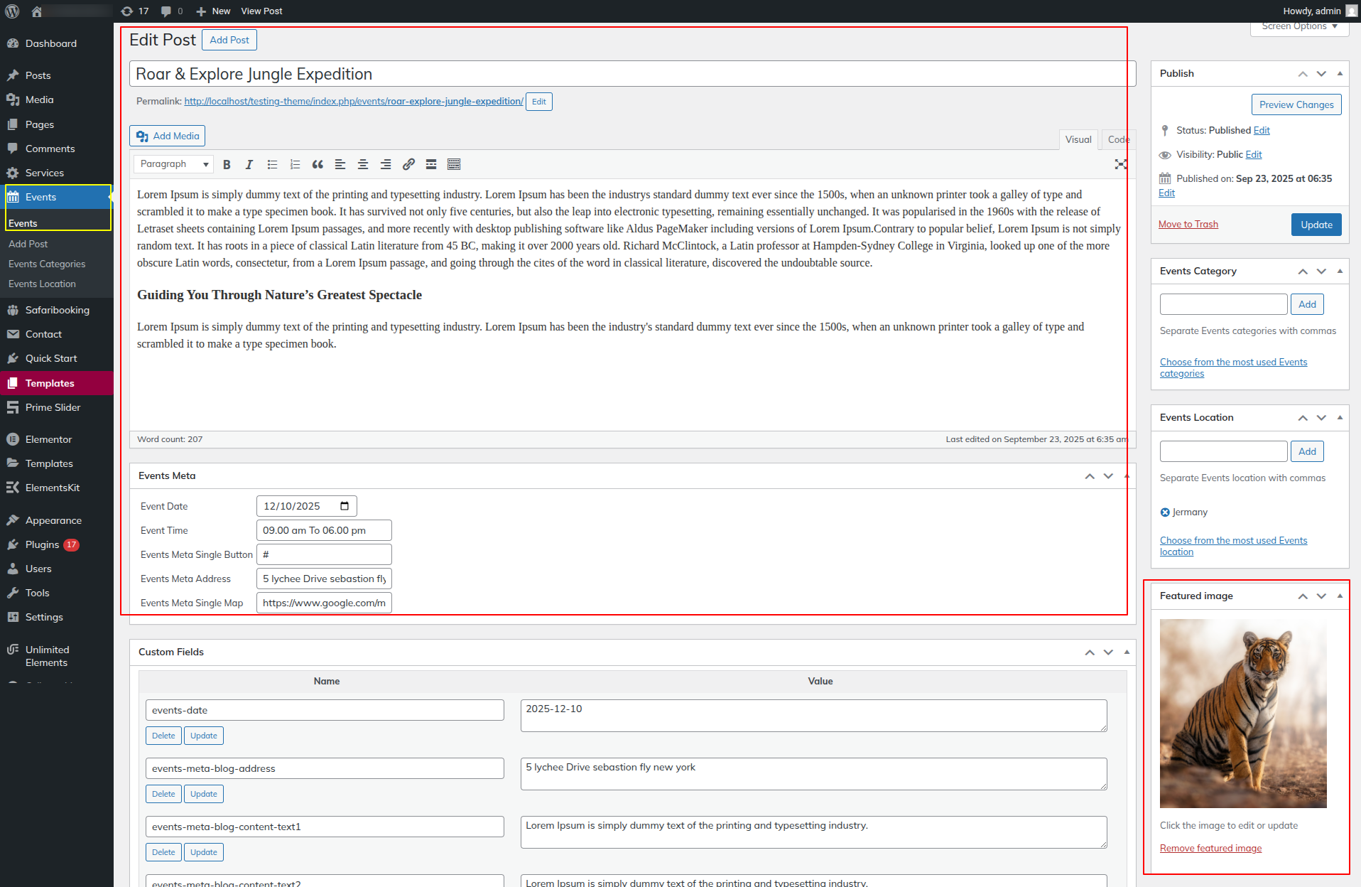This screenshot has width=1361, height=887.
Task: Switch to the Code editor tab
Action: point(1118,139)
